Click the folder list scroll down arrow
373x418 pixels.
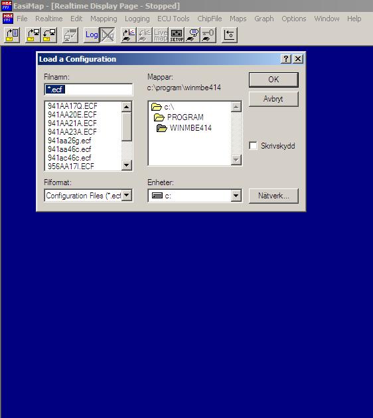point(236,160)
